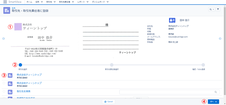Expand the レポート nav menu chevron
Image resolution: width=226 pixels, height=105 pixels.
pyautogui.click(x=87, y=2)
